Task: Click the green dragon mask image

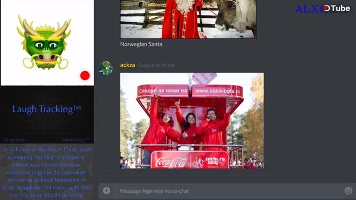Action: point(43,43)
